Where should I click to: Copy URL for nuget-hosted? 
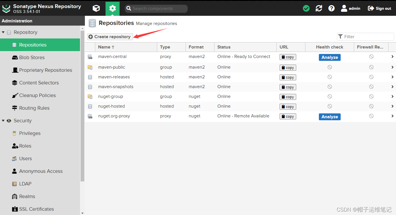coord(288,107)
